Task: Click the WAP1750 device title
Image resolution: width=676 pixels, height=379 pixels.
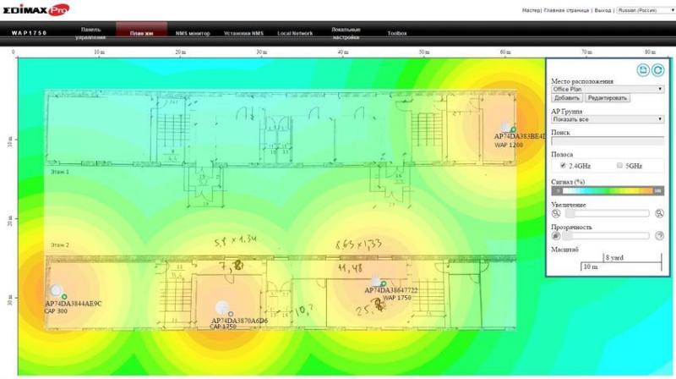Action: pos(29,33)
